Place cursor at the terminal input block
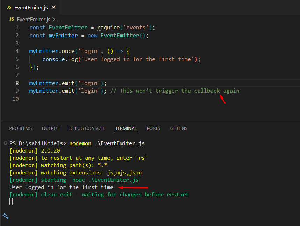The image size is (300, 226). coord(11,201)
